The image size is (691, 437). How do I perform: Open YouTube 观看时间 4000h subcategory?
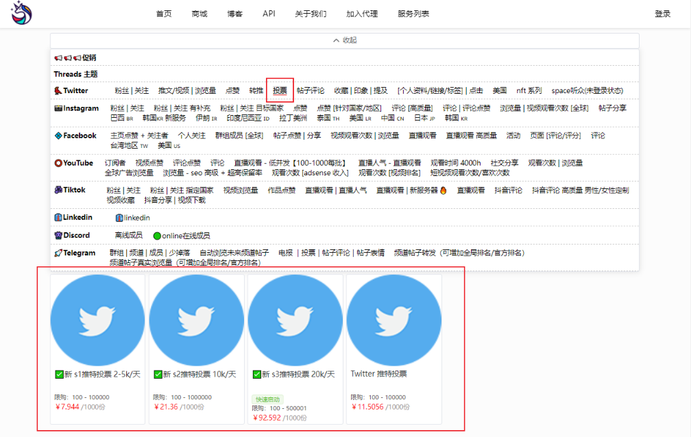456,163
